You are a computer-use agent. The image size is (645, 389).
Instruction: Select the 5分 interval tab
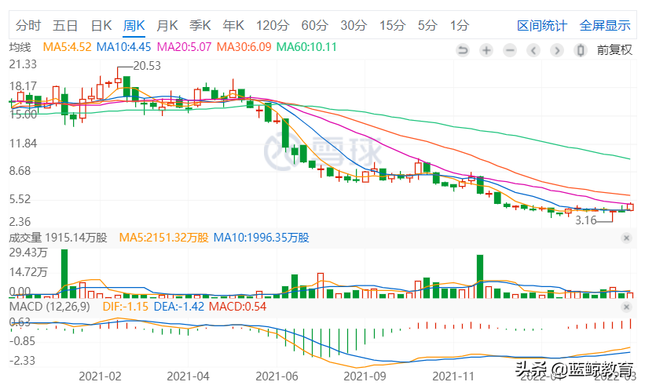[427, 25]
